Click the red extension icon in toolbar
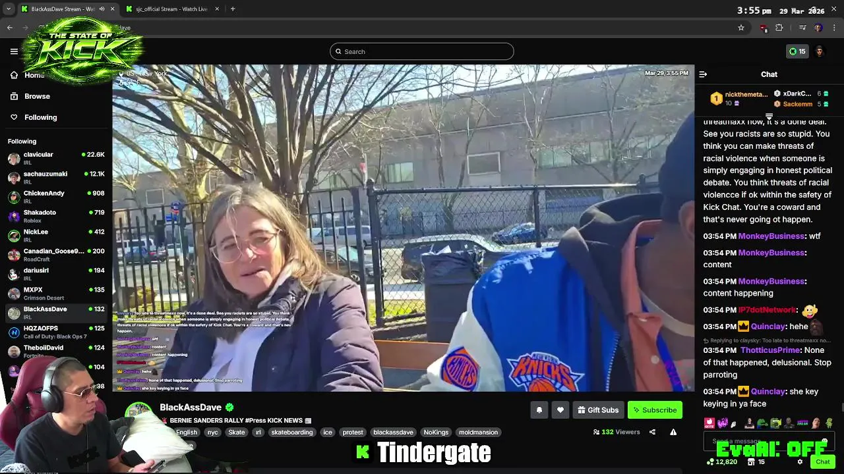This screenshot has height=474, width=844. pyautogui.click(x=764, y=28)
